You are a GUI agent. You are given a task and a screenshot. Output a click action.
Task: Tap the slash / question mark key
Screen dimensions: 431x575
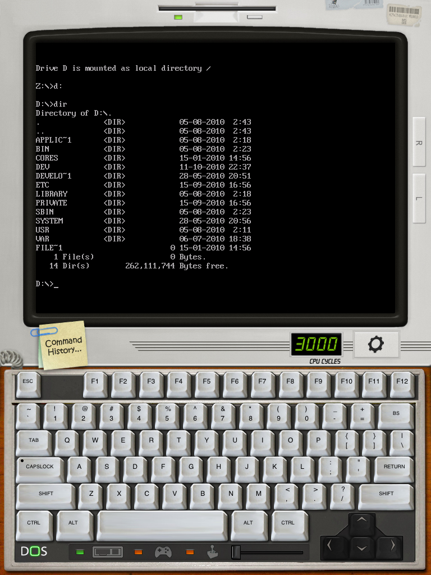(342, 496)
